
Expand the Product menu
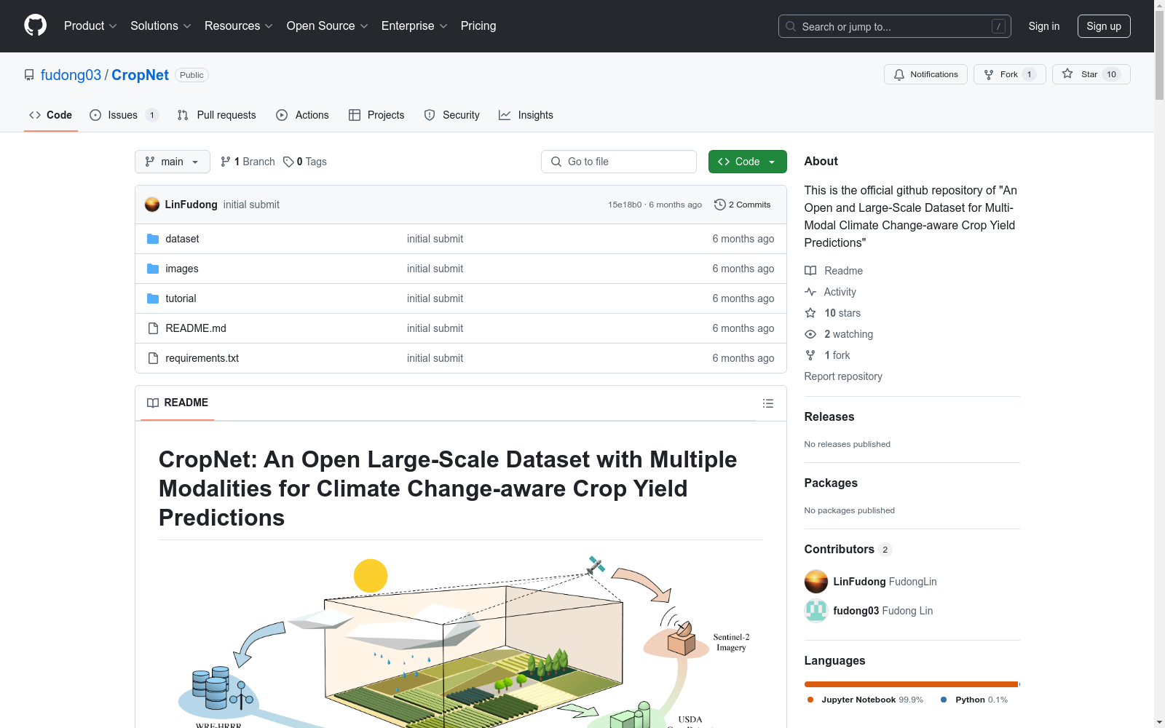(x=90, y=25)
